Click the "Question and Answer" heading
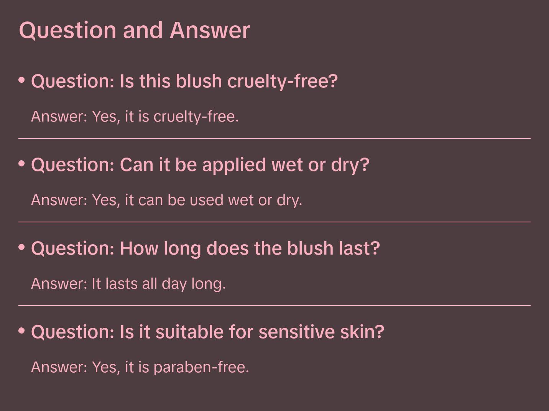This screenshot has height=411, width=549. pyautogui.click(x=134, y=30)
